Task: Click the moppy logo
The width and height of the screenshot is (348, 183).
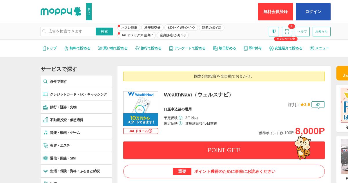Action: pos(61,12)
